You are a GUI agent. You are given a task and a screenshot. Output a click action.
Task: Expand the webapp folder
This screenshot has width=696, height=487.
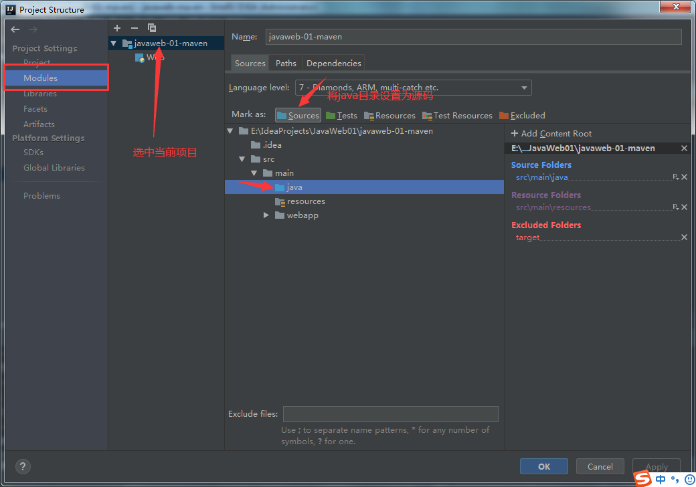[266, 215]
